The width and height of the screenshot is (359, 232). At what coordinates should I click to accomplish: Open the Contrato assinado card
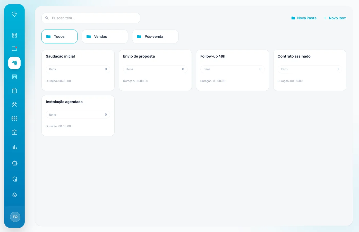[x=310, y=70]
